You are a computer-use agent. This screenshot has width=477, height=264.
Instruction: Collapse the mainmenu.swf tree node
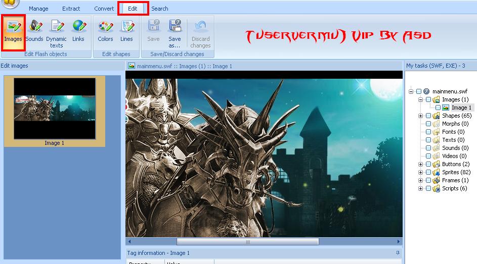pos(411,91)
